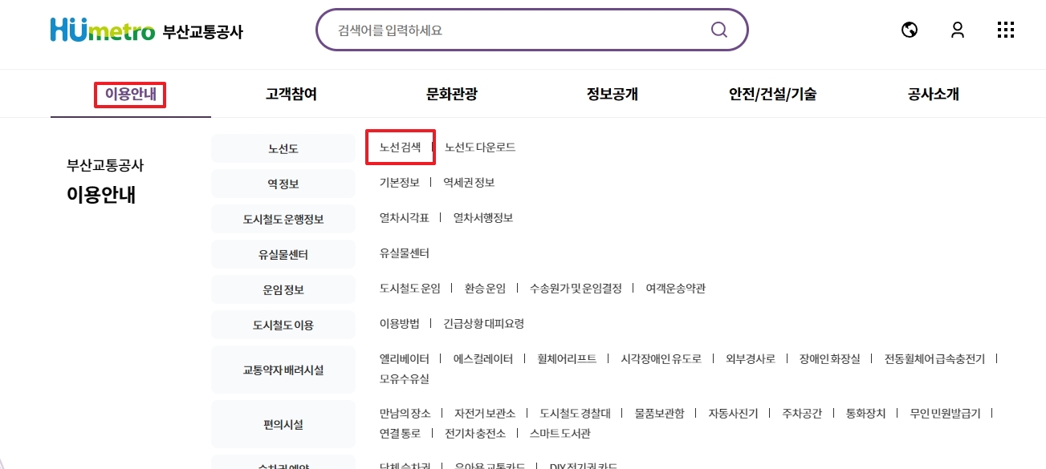Switch to the 정보공개 tab
The image size is (1046, 469).
pyautogui.click(x=613, y=94)
